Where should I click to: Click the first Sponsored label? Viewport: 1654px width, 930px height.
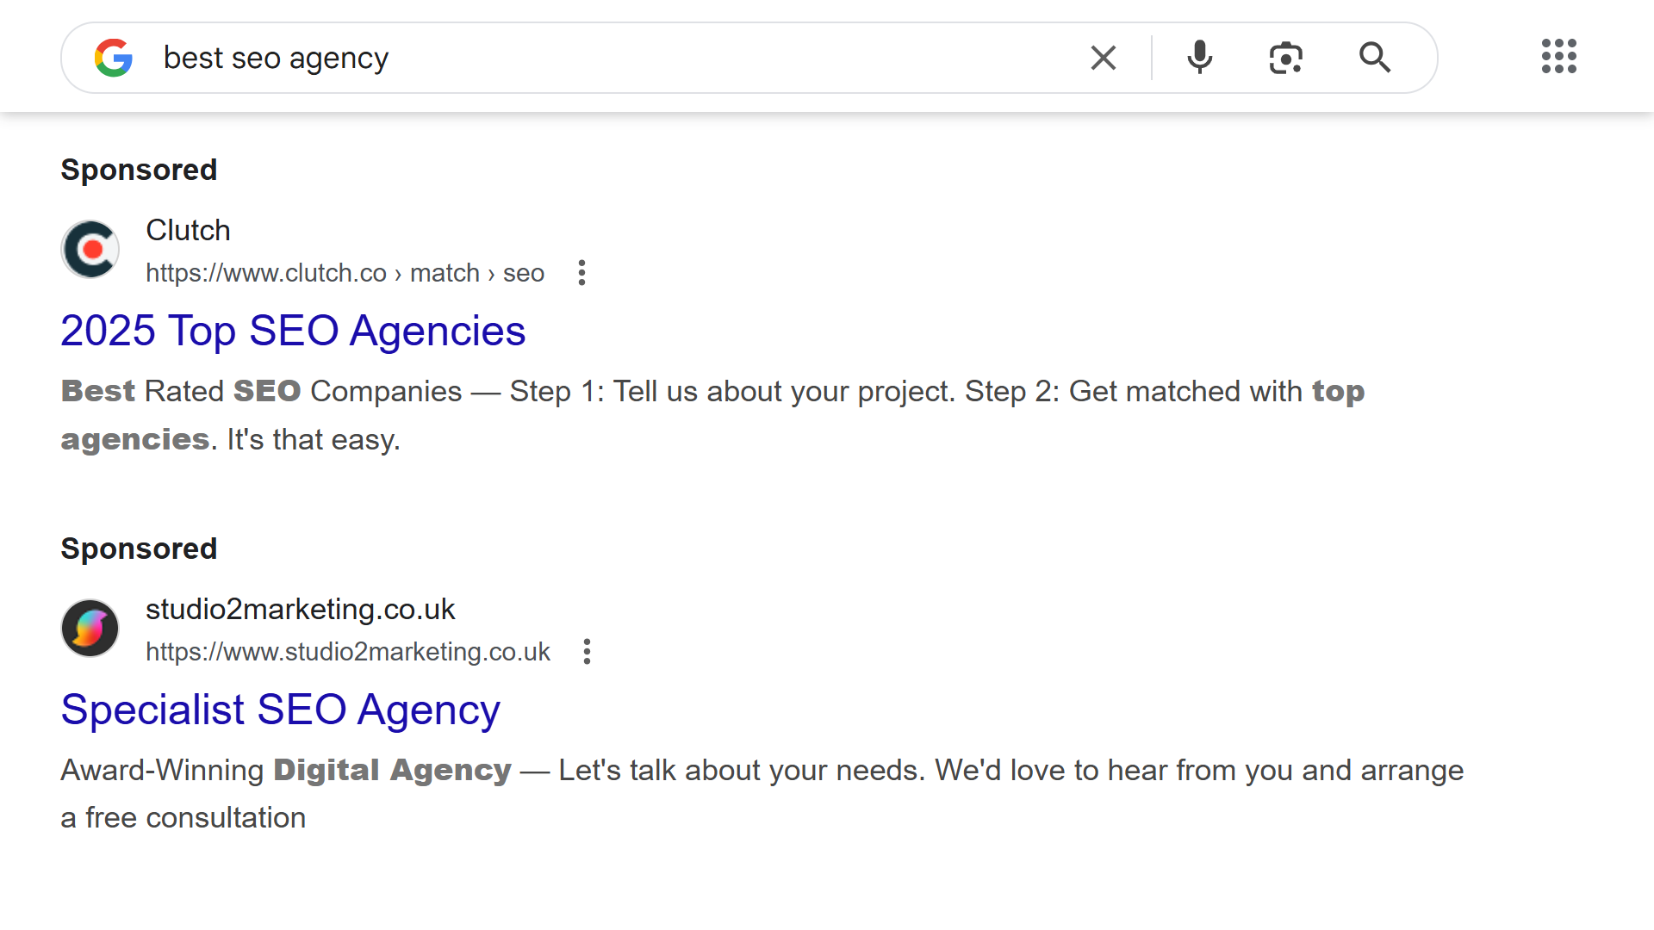pos(139,170)
